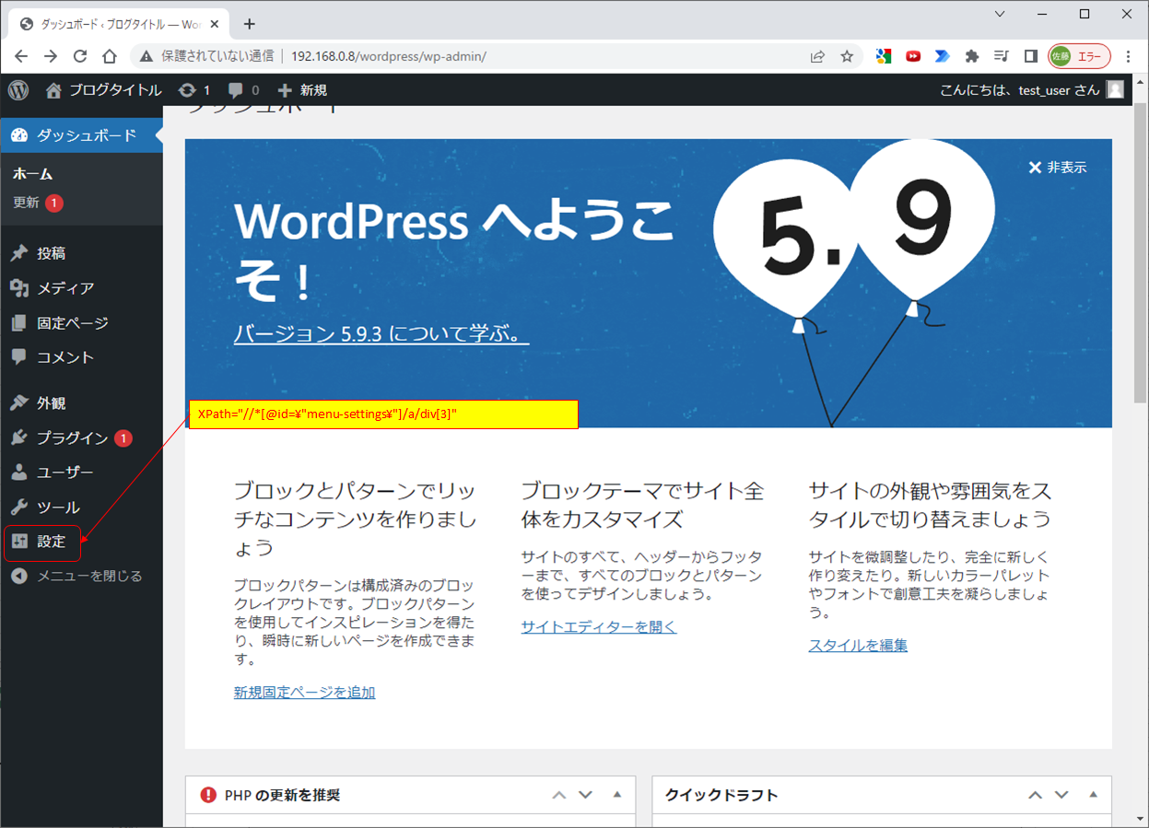Open the red YouTube extension icon
Viewport: 1149px width, 828px height.
(x=913, y=56)
